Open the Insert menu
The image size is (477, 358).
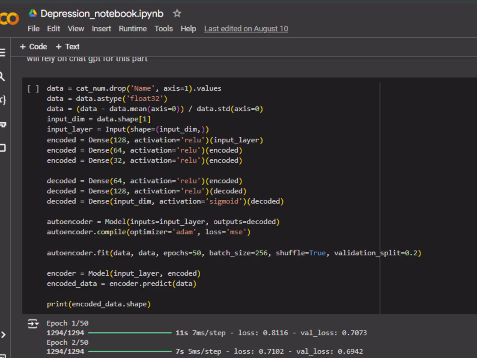(101, 29)
